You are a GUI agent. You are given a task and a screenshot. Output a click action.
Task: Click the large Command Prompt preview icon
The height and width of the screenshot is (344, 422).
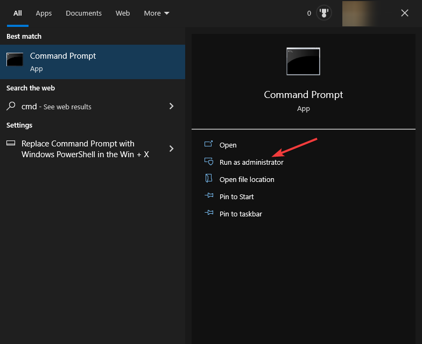304,61
